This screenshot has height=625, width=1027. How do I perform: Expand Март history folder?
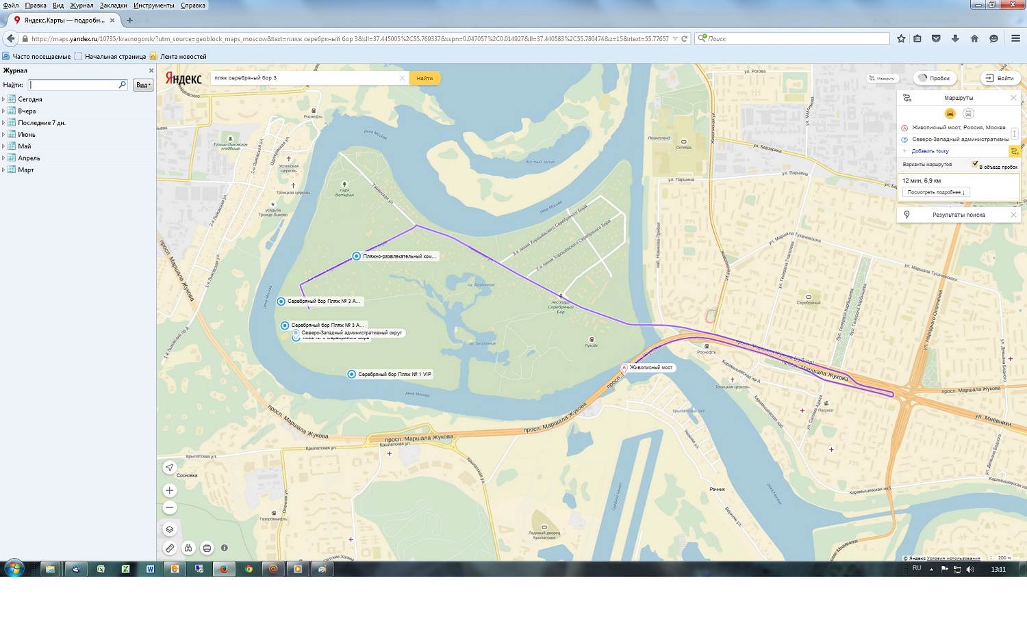click(x=3, y=170)
